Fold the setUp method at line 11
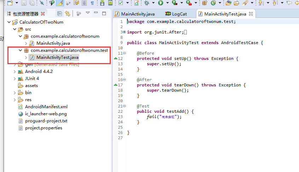 [x=124, y=53]
